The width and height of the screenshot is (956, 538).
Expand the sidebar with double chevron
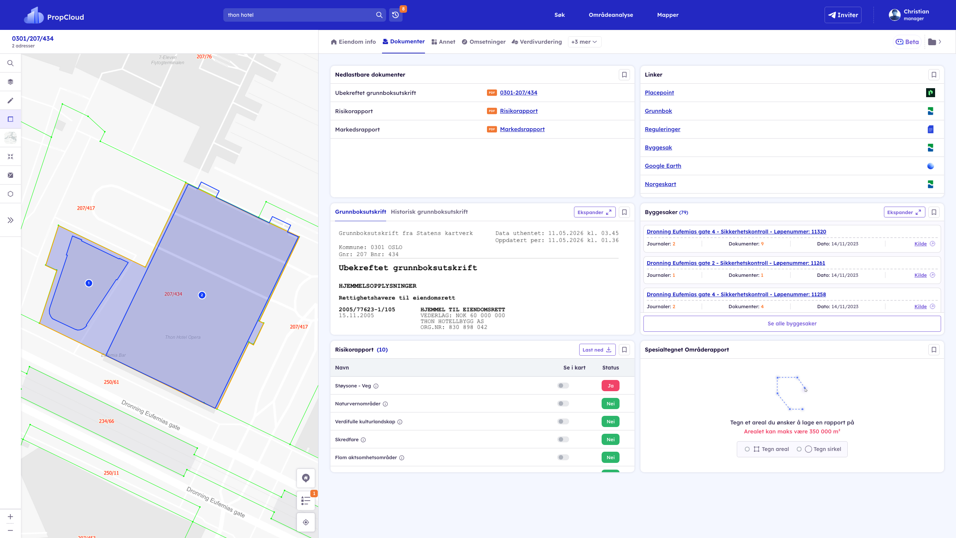(10, 220)
